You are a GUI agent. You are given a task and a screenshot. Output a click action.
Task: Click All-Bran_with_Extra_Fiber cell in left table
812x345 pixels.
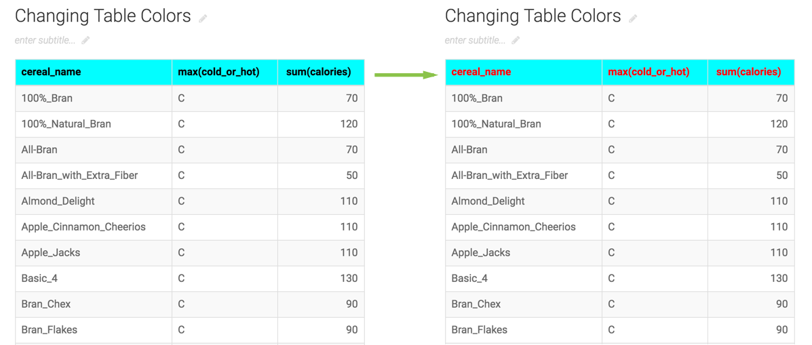pos(79,176)
